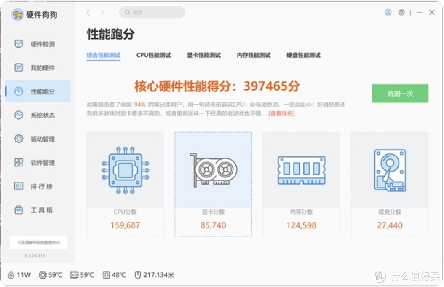Open the settings gear in title bar

click(x=401, y=12)
